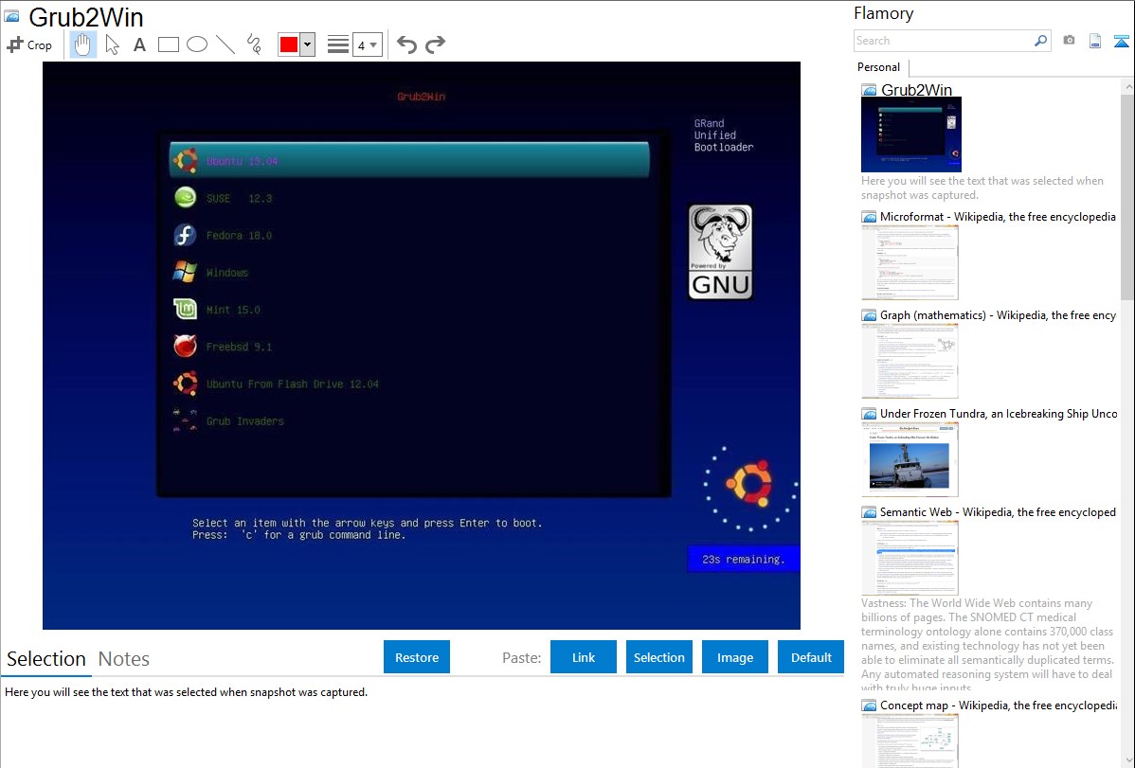Choose the arrow pointer tool
This screenshot has width=1135, height=768.
point(112,45)
